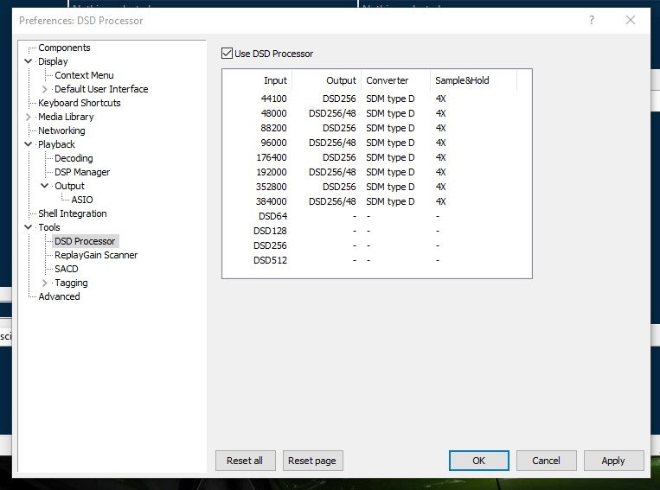This screenshot has height=490, width=660.
Task: Open the ASIO preferences page
Action: pyautogui.click(x=82, y=200)
